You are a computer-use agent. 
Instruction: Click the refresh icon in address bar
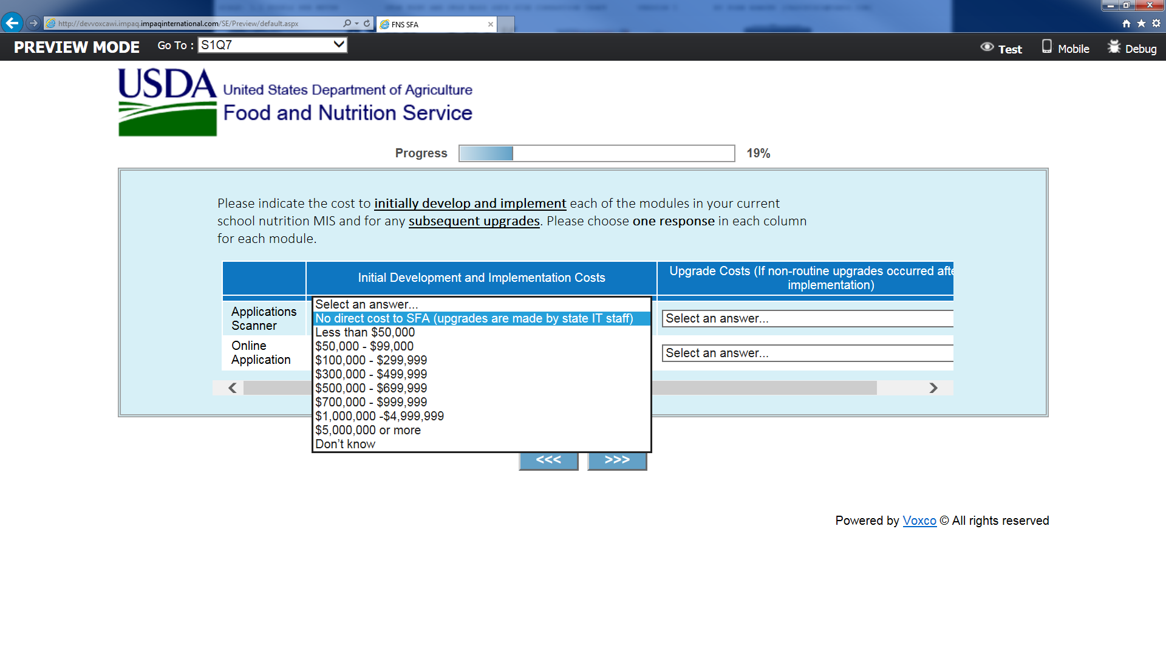pyautogui.click(x=367, y=23)
